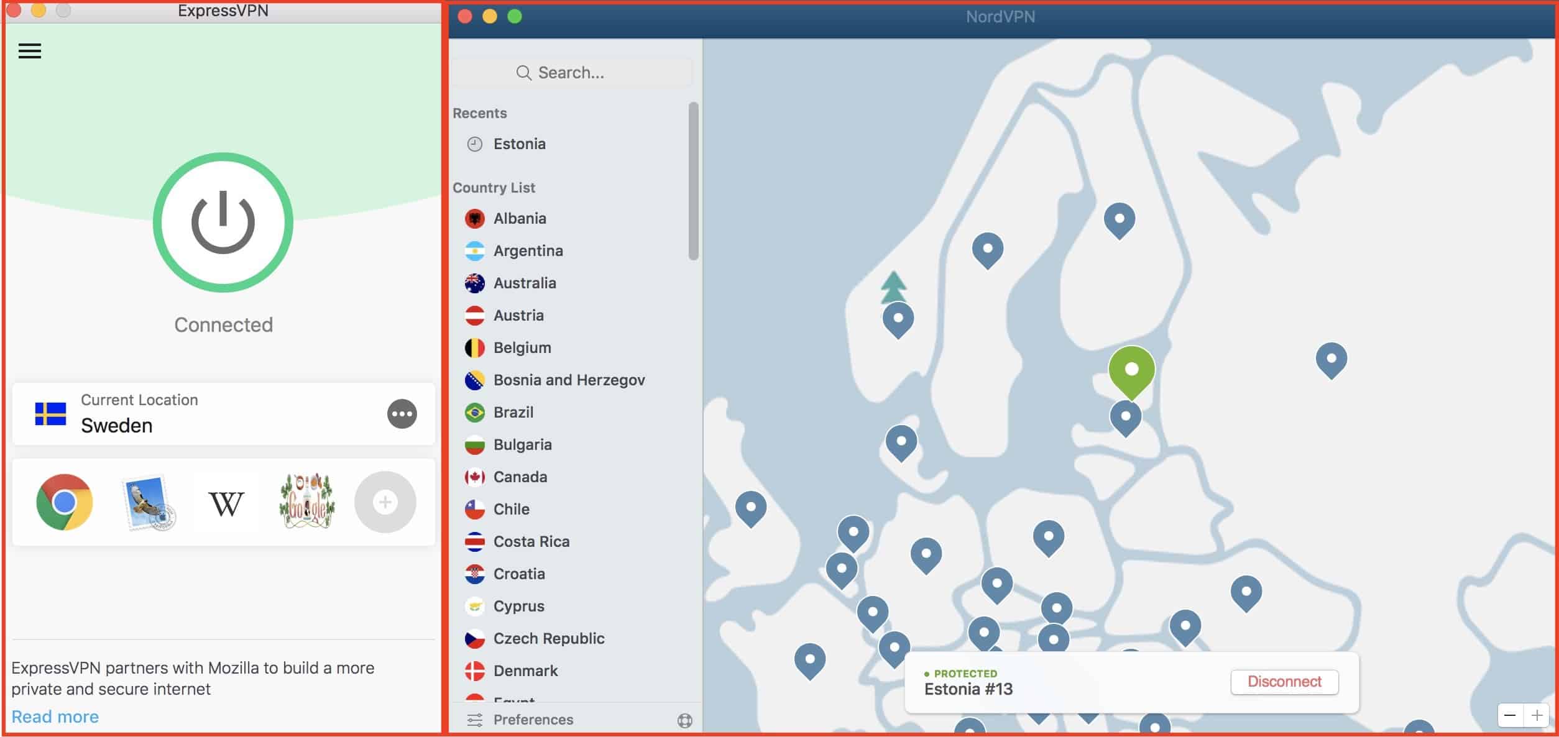Connect to Argentina in country list
This screenshot has width=1559, height=737.
point(528,251)
